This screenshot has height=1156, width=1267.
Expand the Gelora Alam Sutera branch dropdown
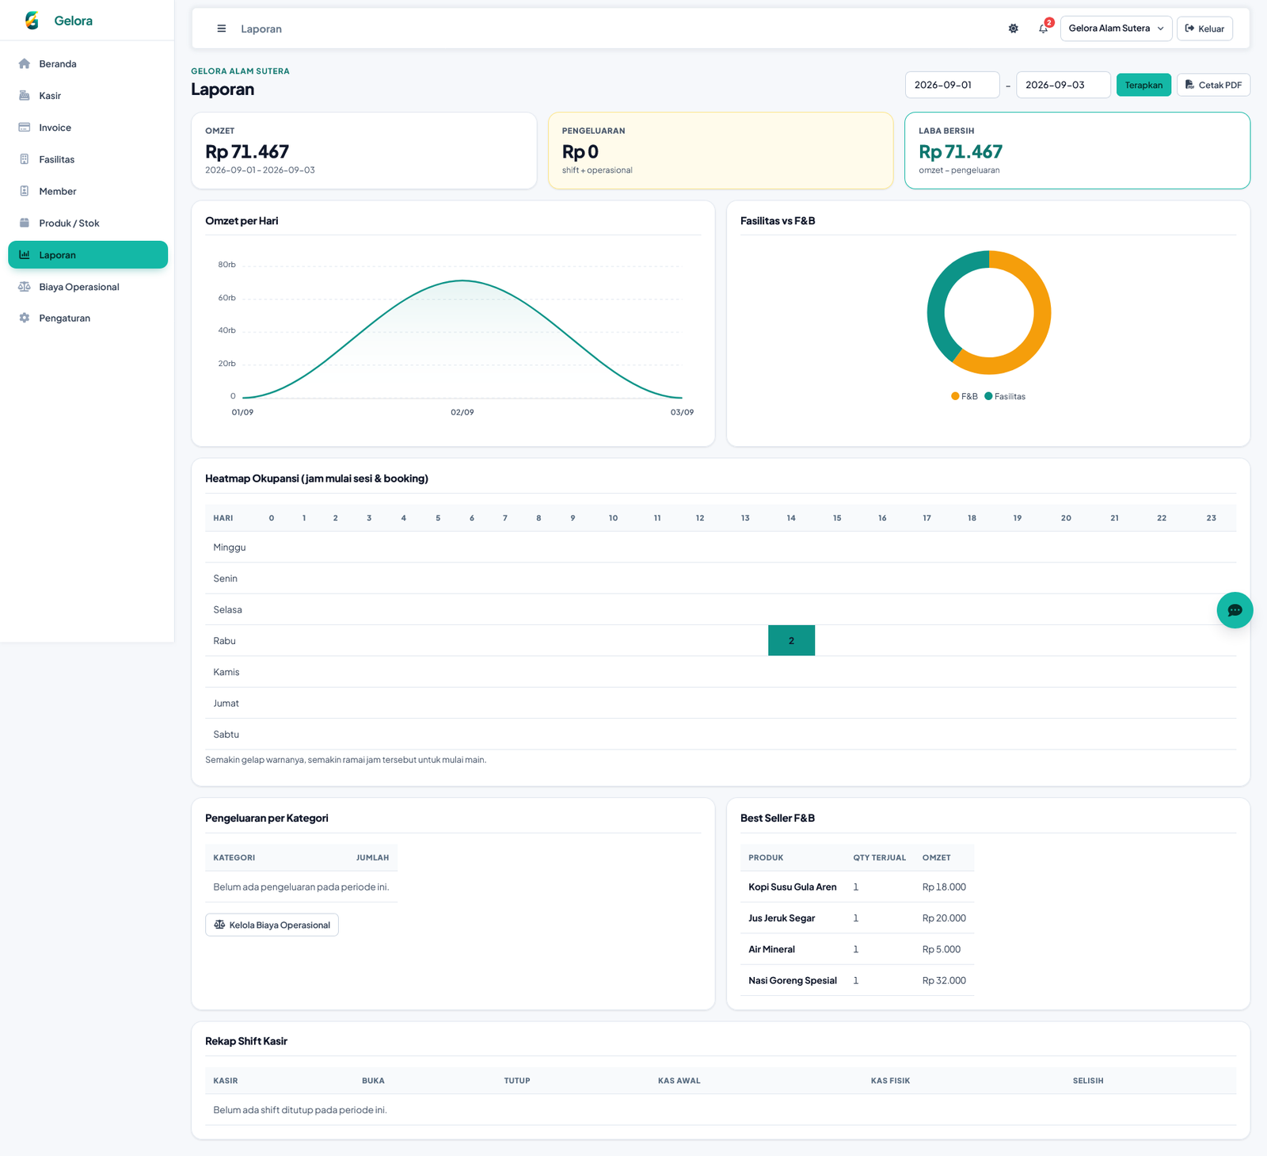tap(1116, 29)
